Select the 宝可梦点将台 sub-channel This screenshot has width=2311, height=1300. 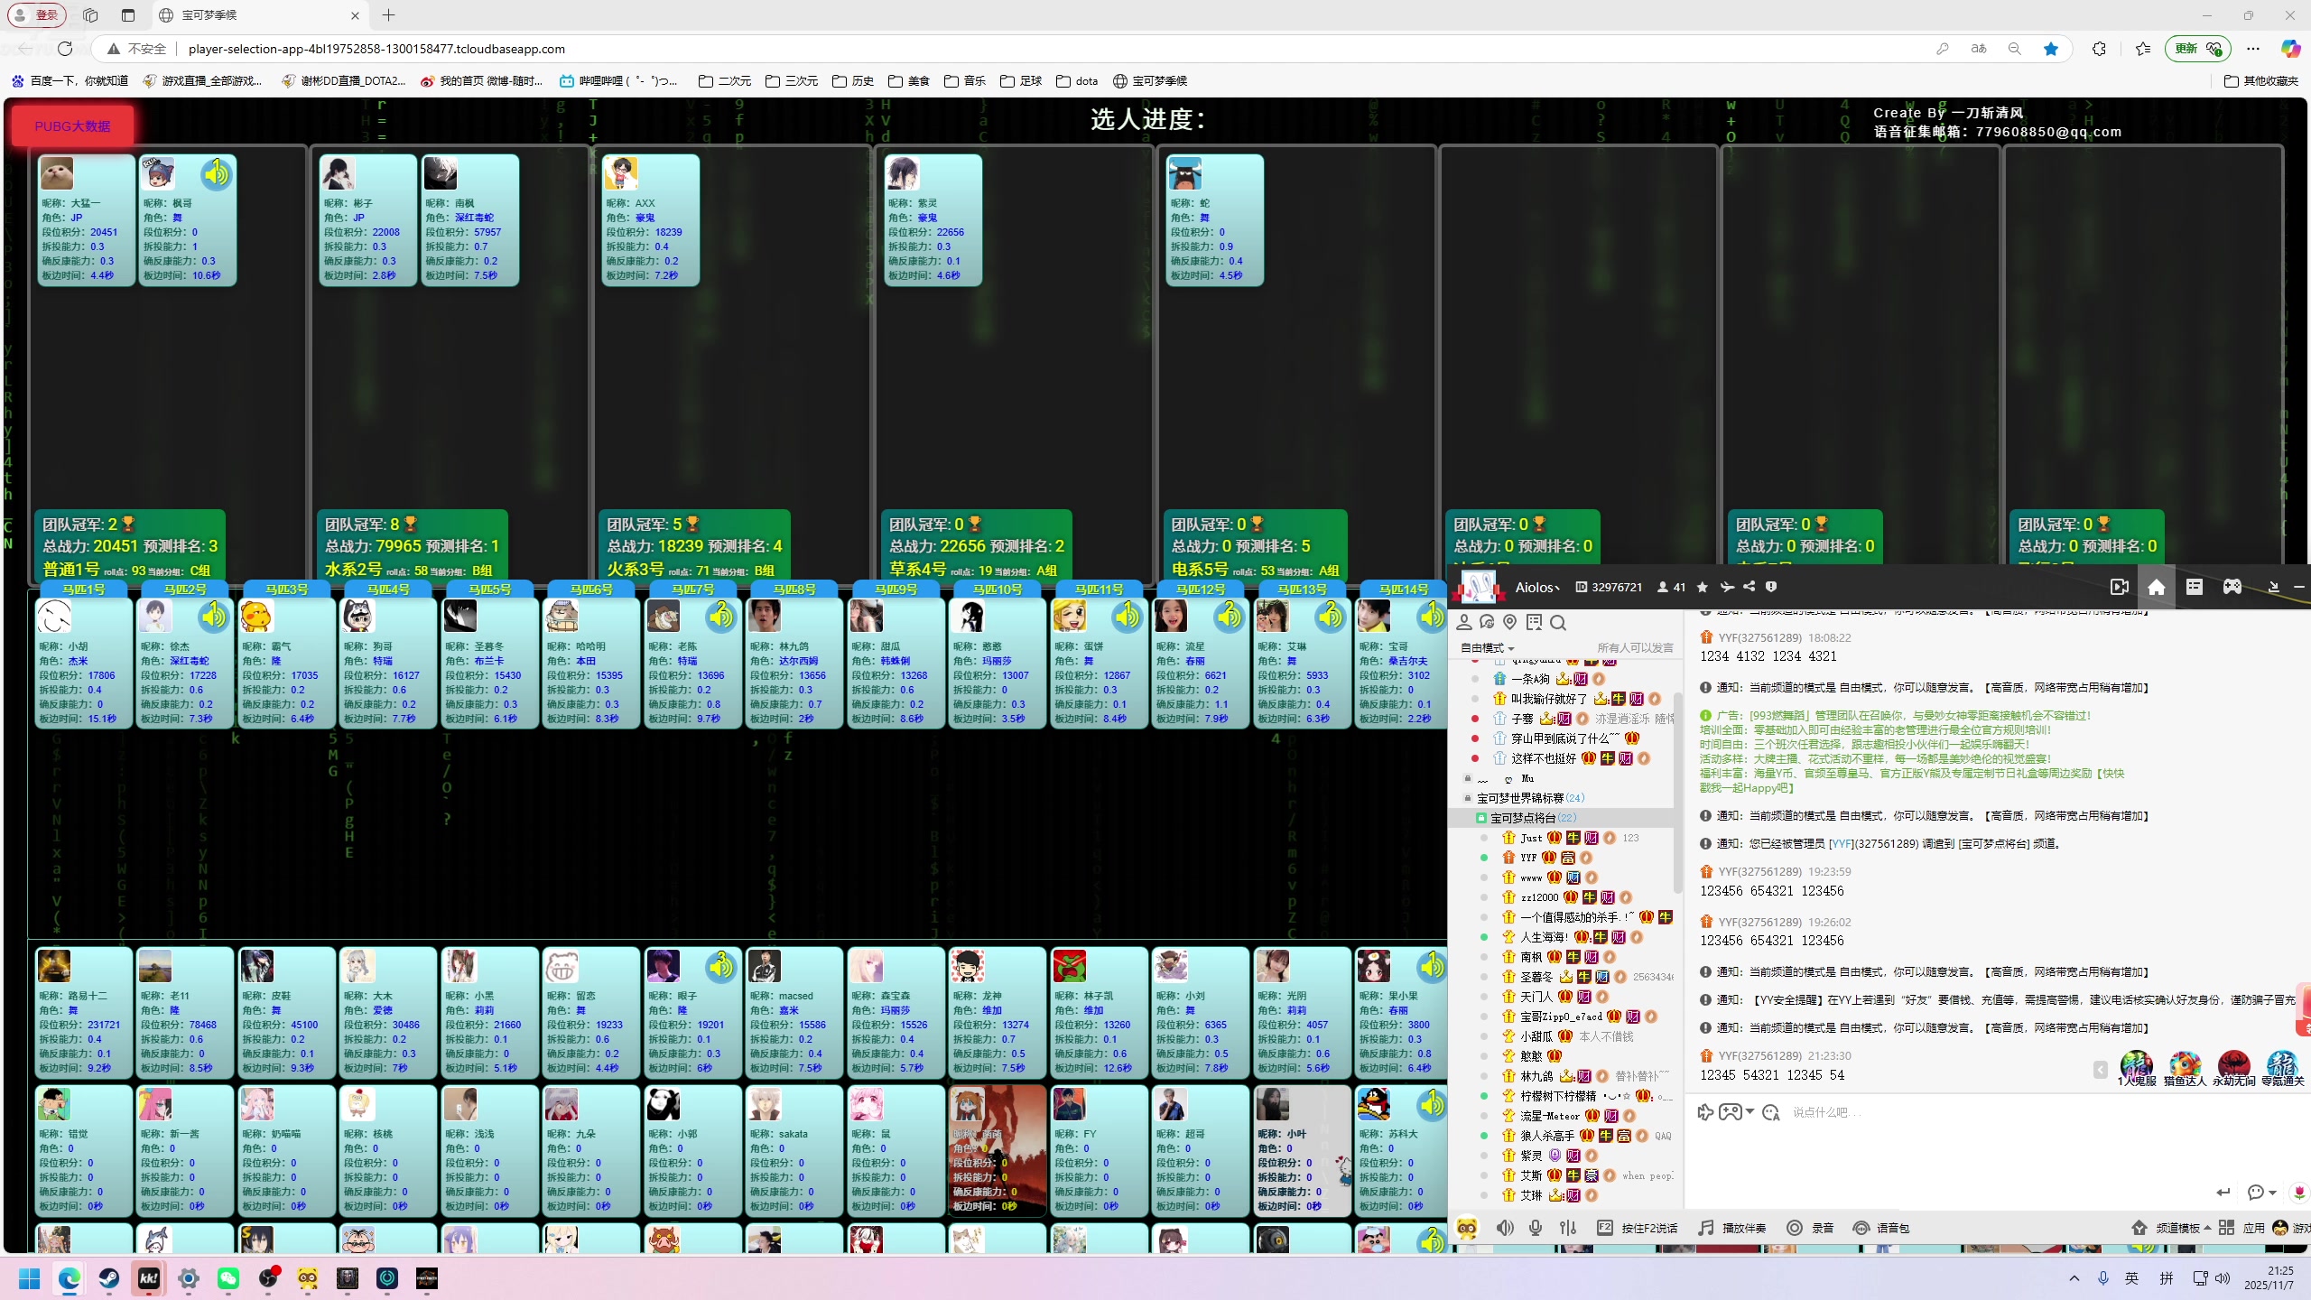(1523, 818)
